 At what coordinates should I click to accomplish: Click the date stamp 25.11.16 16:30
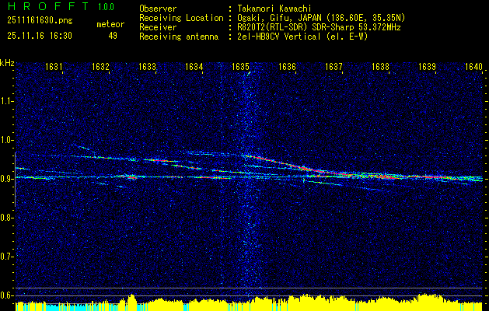click(x=40, y=36)
